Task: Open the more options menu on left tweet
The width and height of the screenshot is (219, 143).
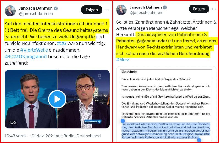Action: tap(107, 10)
